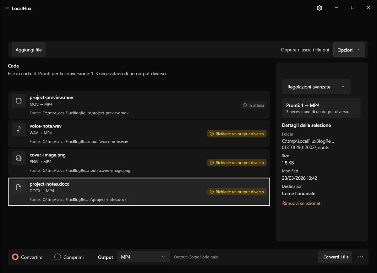This screenshot has height=273, width=377.
Task: Click the Rimuovi selezionati link
Action: [x=302, y=203]
